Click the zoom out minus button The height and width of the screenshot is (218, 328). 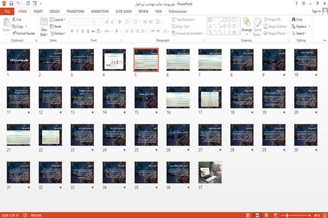(282, 215)
